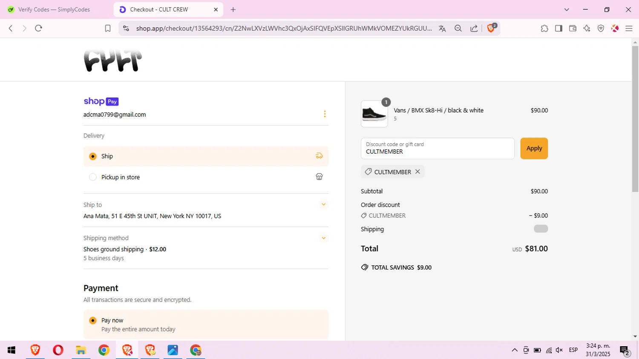639x359 pixels.
Task: Show hidden system tray icons
Action: point(515,350)
